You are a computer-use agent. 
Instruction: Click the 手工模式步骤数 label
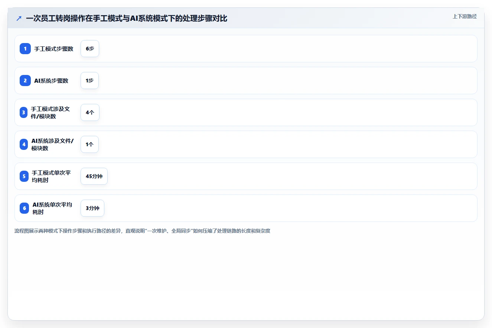[x=54, y=49]
